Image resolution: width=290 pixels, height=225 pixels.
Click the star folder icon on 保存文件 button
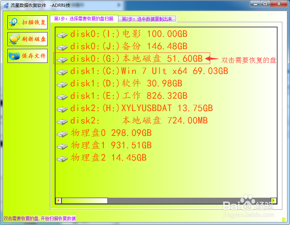[14, 56]
